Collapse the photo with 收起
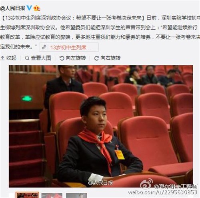Image resolution: width=200 pixels, height=198 pixels. click(x=11, y=58)
